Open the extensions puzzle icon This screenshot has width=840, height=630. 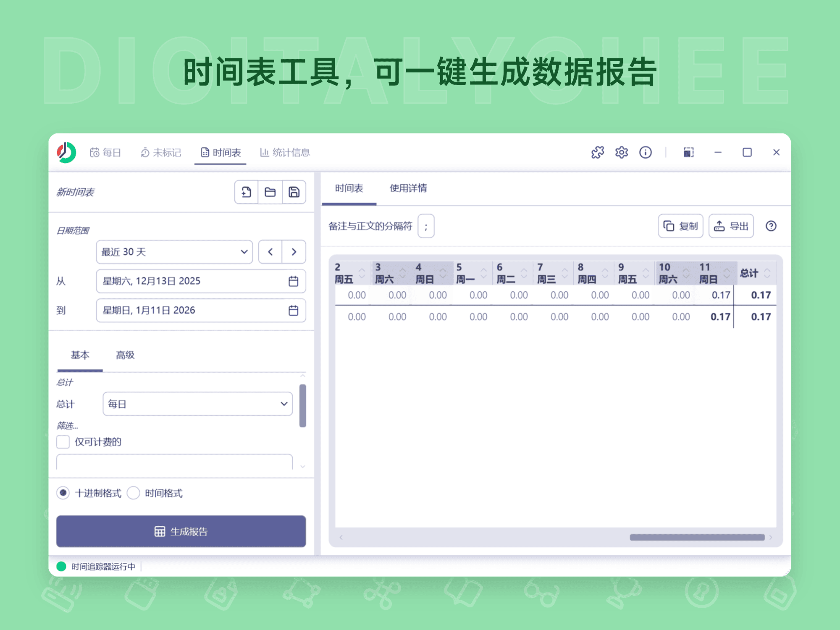[x=597, y=152]
